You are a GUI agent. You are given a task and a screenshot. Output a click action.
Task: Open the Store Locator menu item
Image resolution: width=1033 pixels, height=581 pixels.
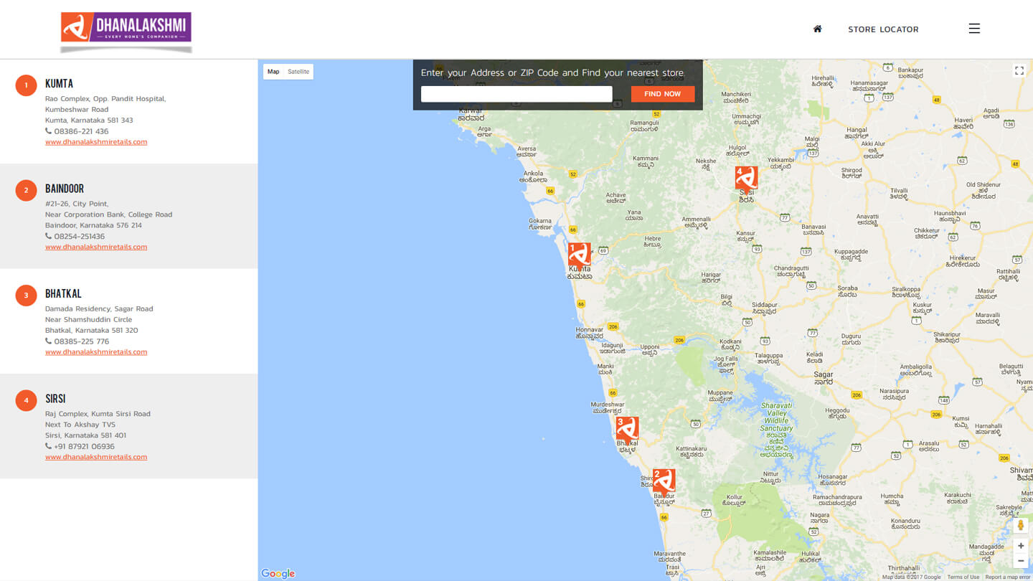(883, 29)
